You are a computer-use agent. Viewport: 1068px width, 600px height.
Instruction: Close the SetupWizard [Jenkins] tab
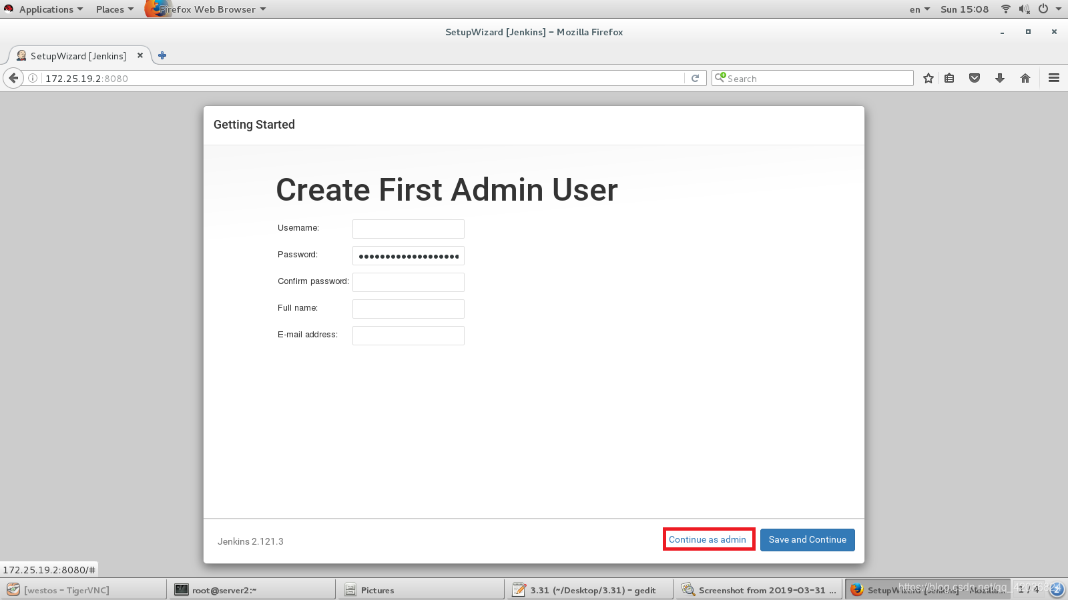[140, 55]
